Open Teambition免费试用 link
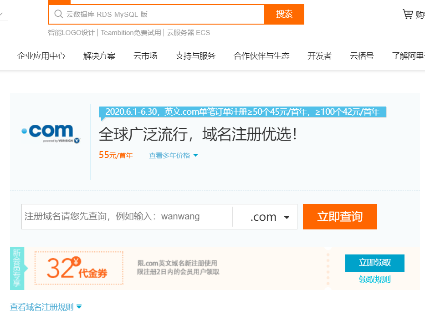 (131, 33)
